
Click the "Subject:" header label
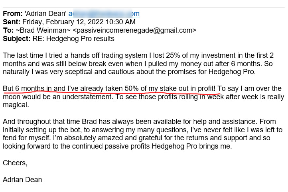[16, 39]
